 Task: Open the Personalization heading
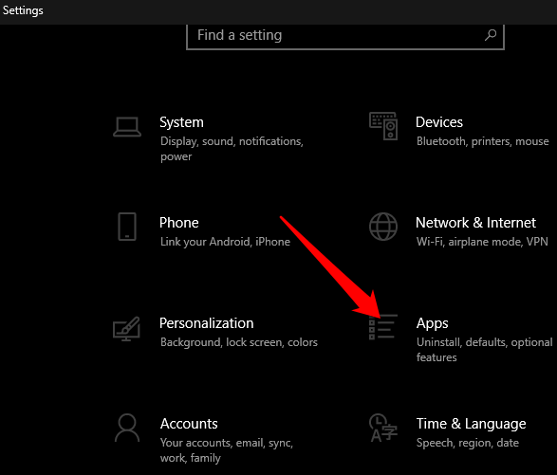point(207,323)
